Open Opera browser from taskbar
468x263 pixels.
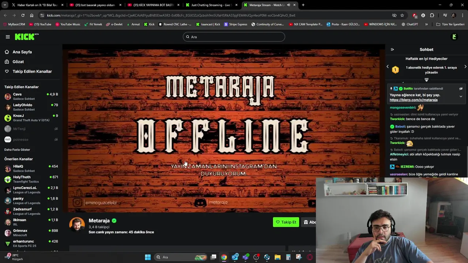point(310,257)
